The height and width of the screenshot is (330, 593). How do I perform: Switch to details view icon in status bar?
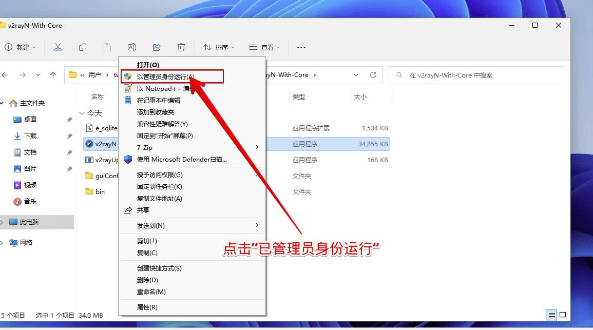click(x=552, y=315)
